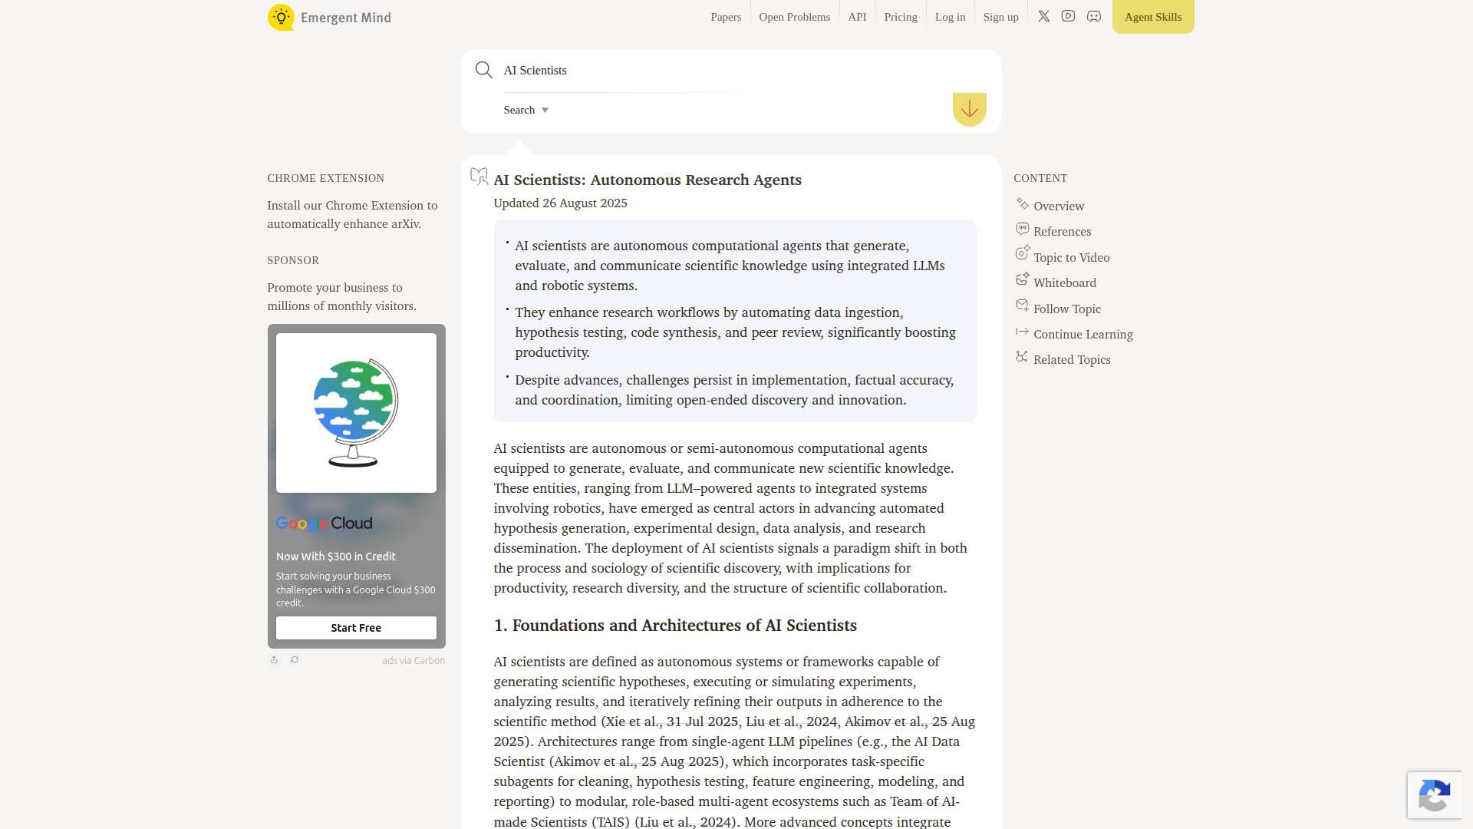Click the Emergent Mind site name

click(x=345, y=17)
